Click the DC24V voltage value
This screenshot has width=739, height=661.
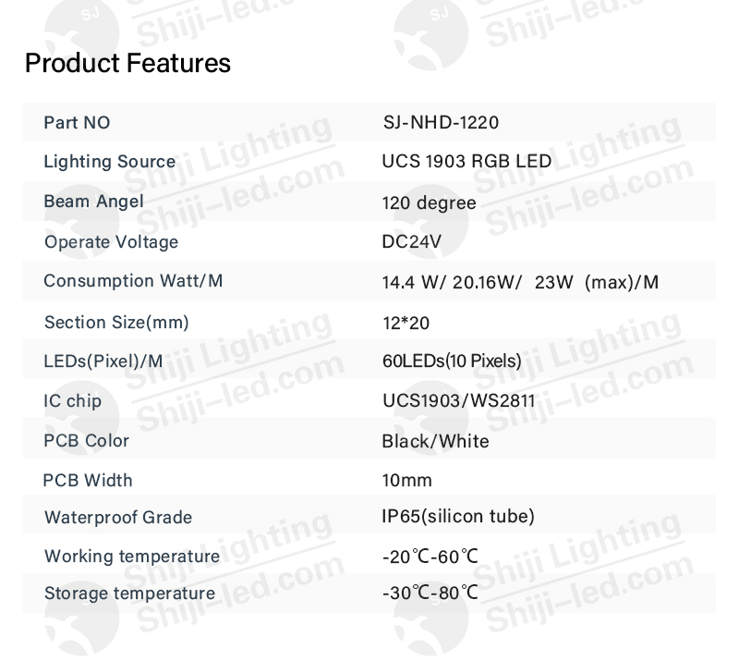pyautogui.click(x=411, y=241)
